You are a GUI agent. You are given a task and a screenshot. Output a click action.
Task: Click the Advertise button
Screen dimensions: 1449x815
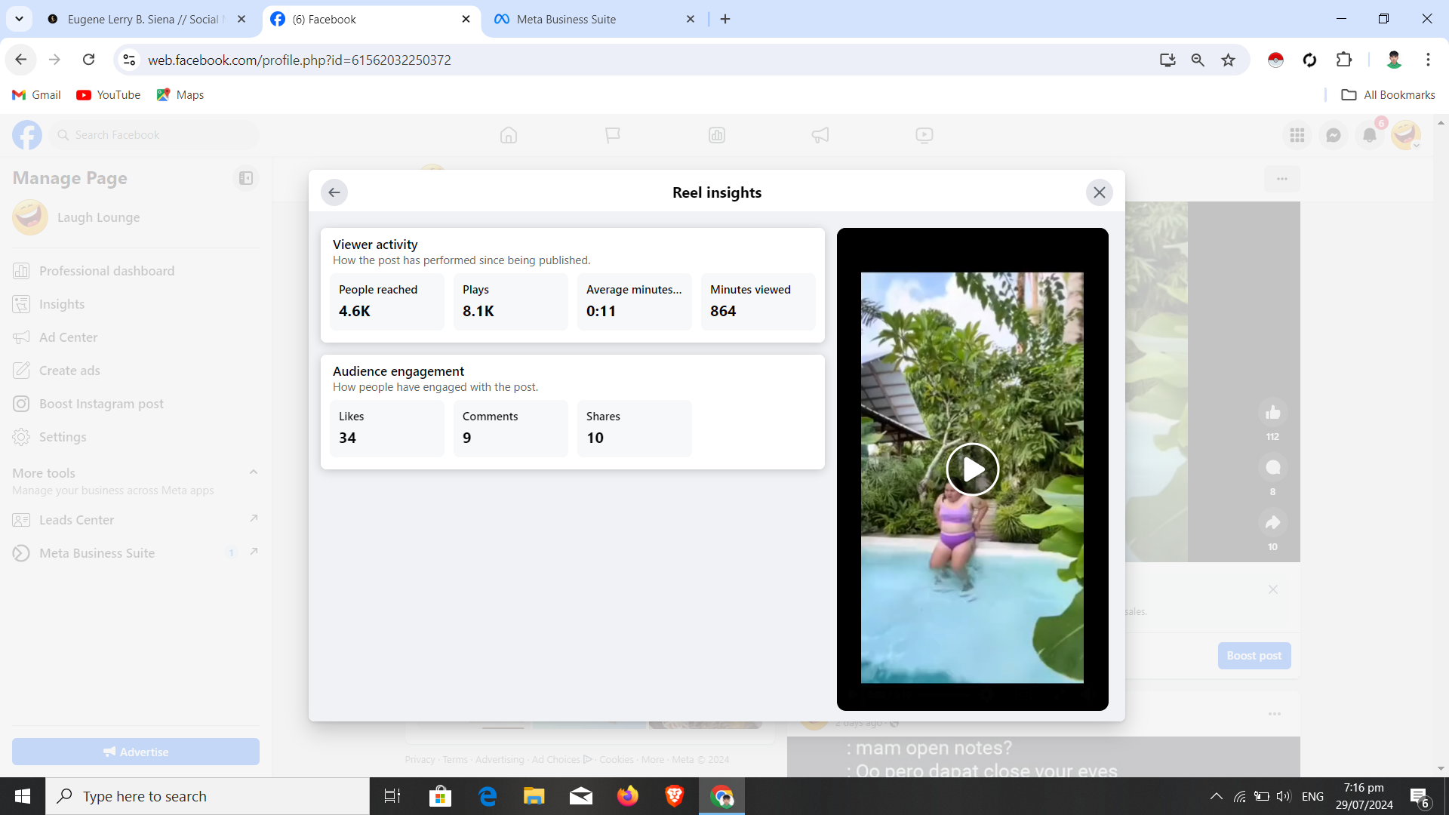(x=136, y=752)
